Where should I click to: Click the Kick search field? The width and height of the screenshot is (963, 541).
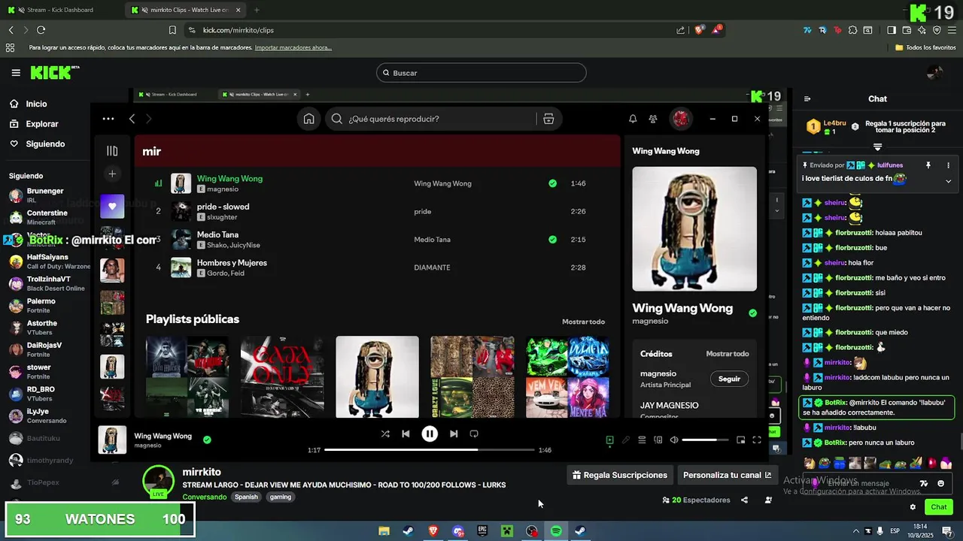(x=481, y=73)
